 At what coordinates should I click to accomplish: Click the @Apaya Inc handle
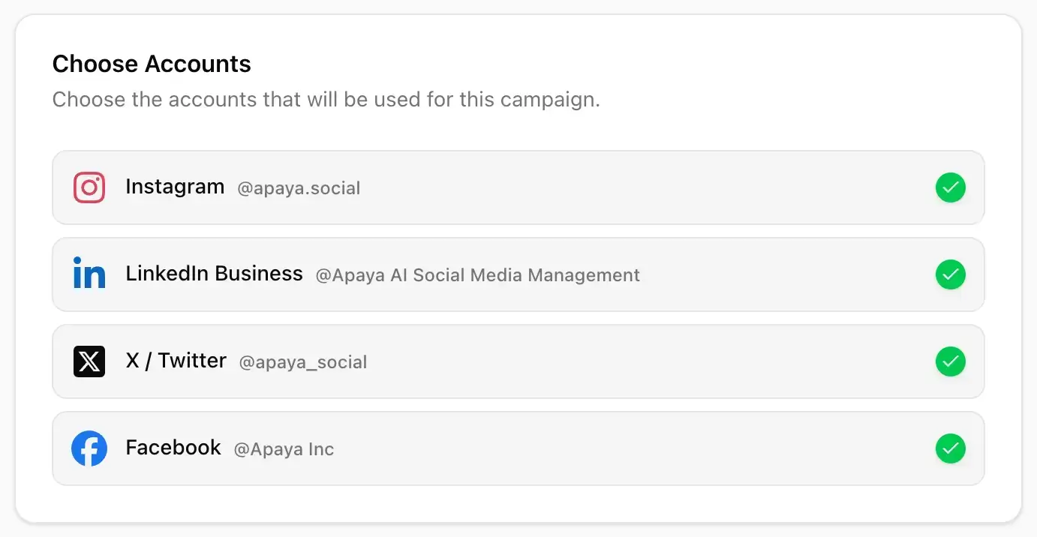coord(284,449)
